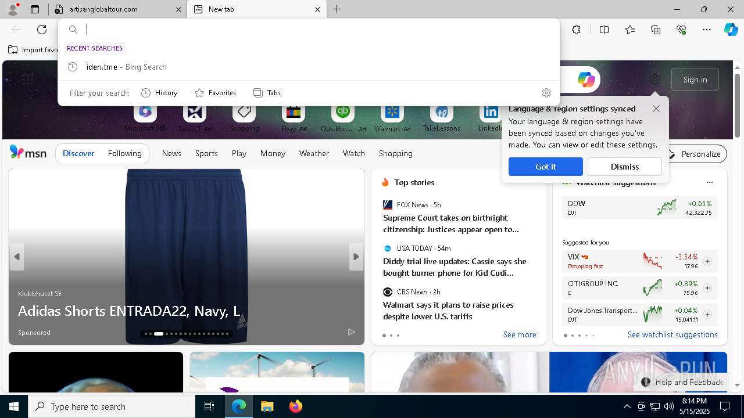Open a new browser tab
Image resolution: width=744 pixels, height=418 pixels.
pyautogui.click(x=337, y=9)
